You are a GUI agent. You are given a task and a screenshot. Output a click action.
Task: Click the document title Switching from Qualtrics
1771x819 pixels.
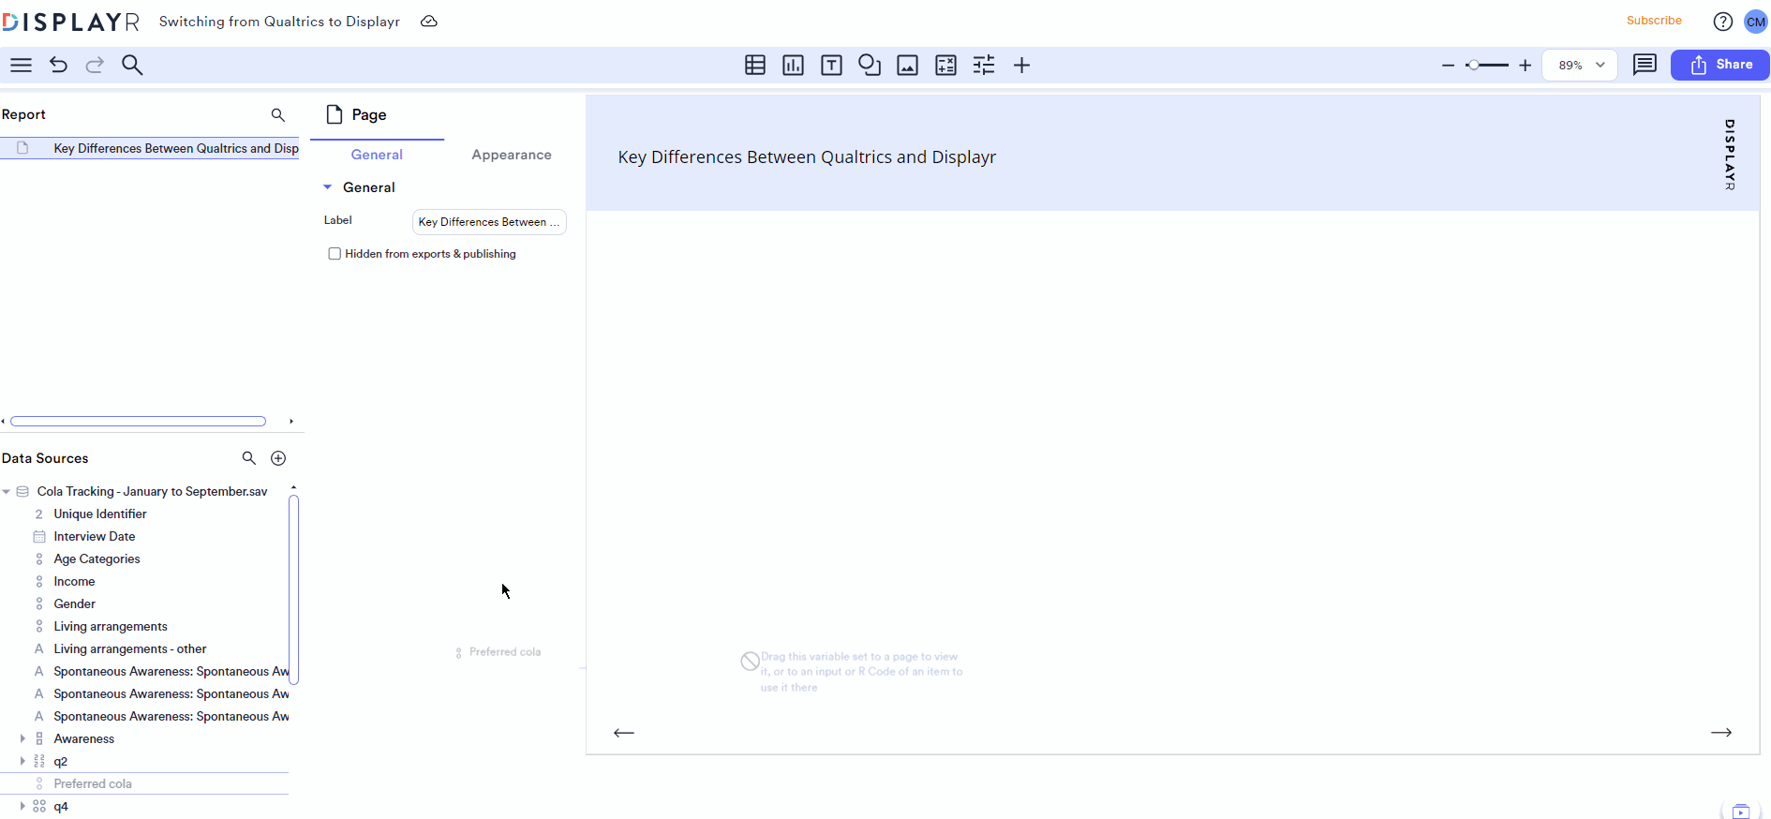pyautogui.click(x=279, y=21)
